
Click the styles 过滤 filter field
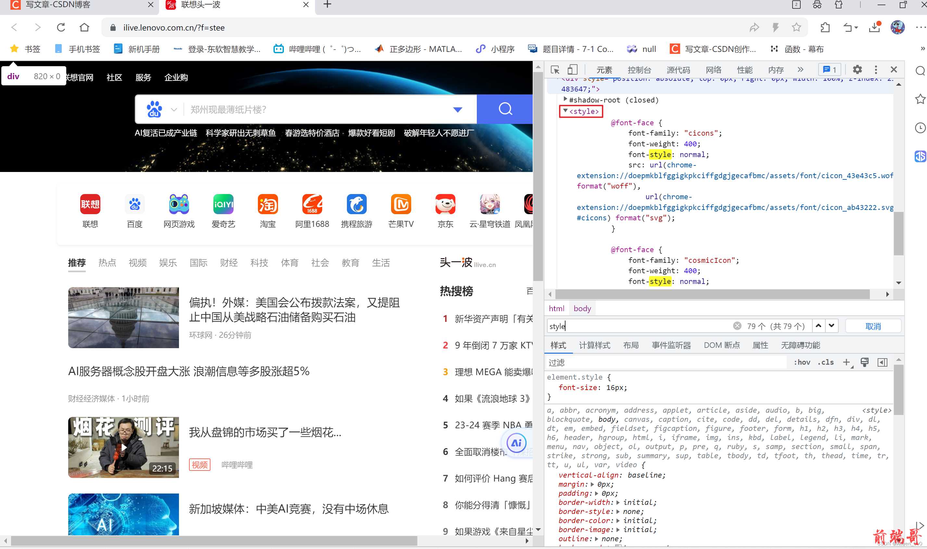click(667, 362)
